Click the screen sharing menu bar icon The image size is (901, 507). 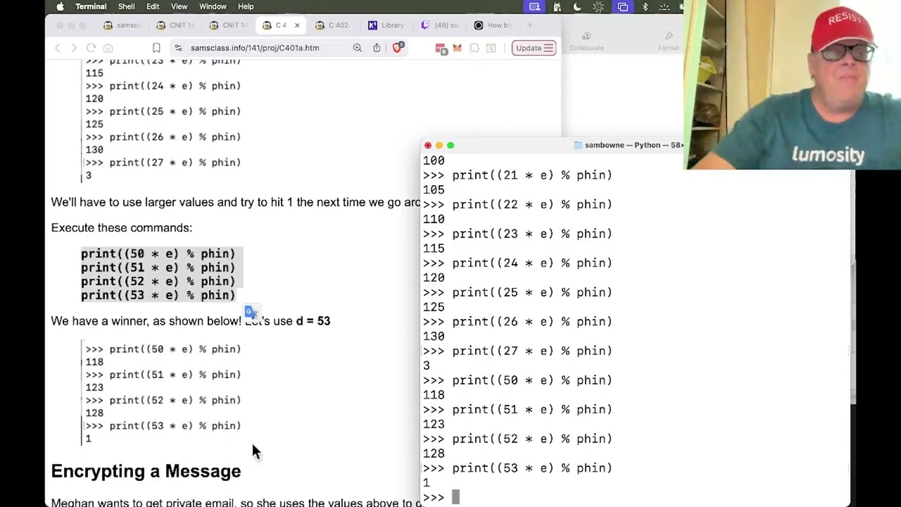point(535,7)
